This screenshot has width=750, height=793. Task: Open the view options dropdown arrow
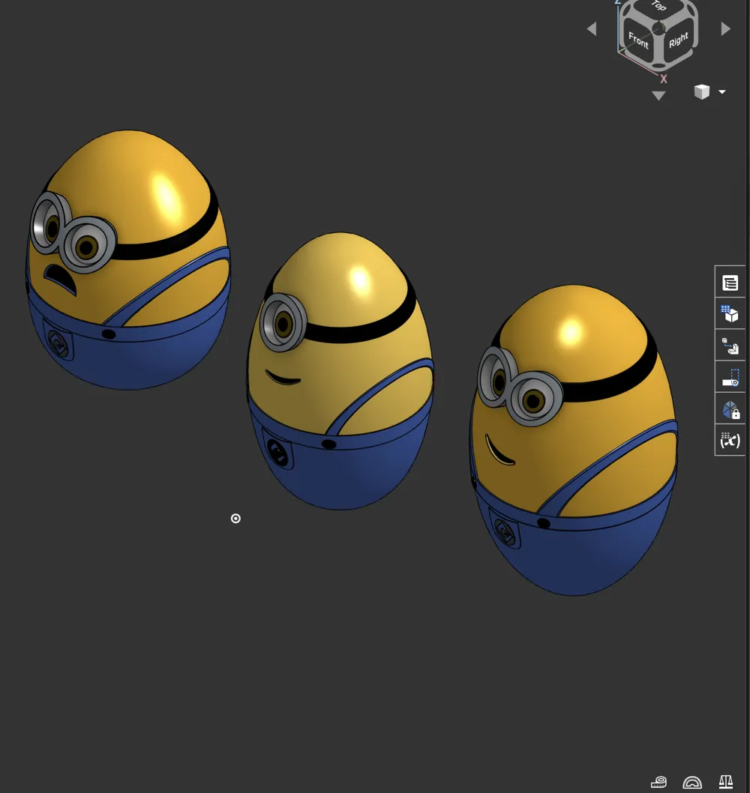click(x=722, y=92)
